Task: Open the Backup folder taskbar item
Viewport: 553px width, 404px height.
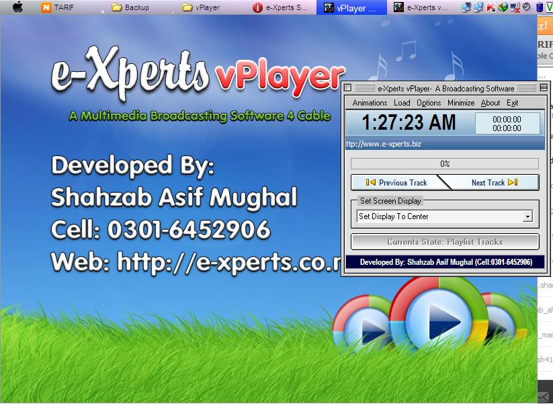Action: click(130, 7)
